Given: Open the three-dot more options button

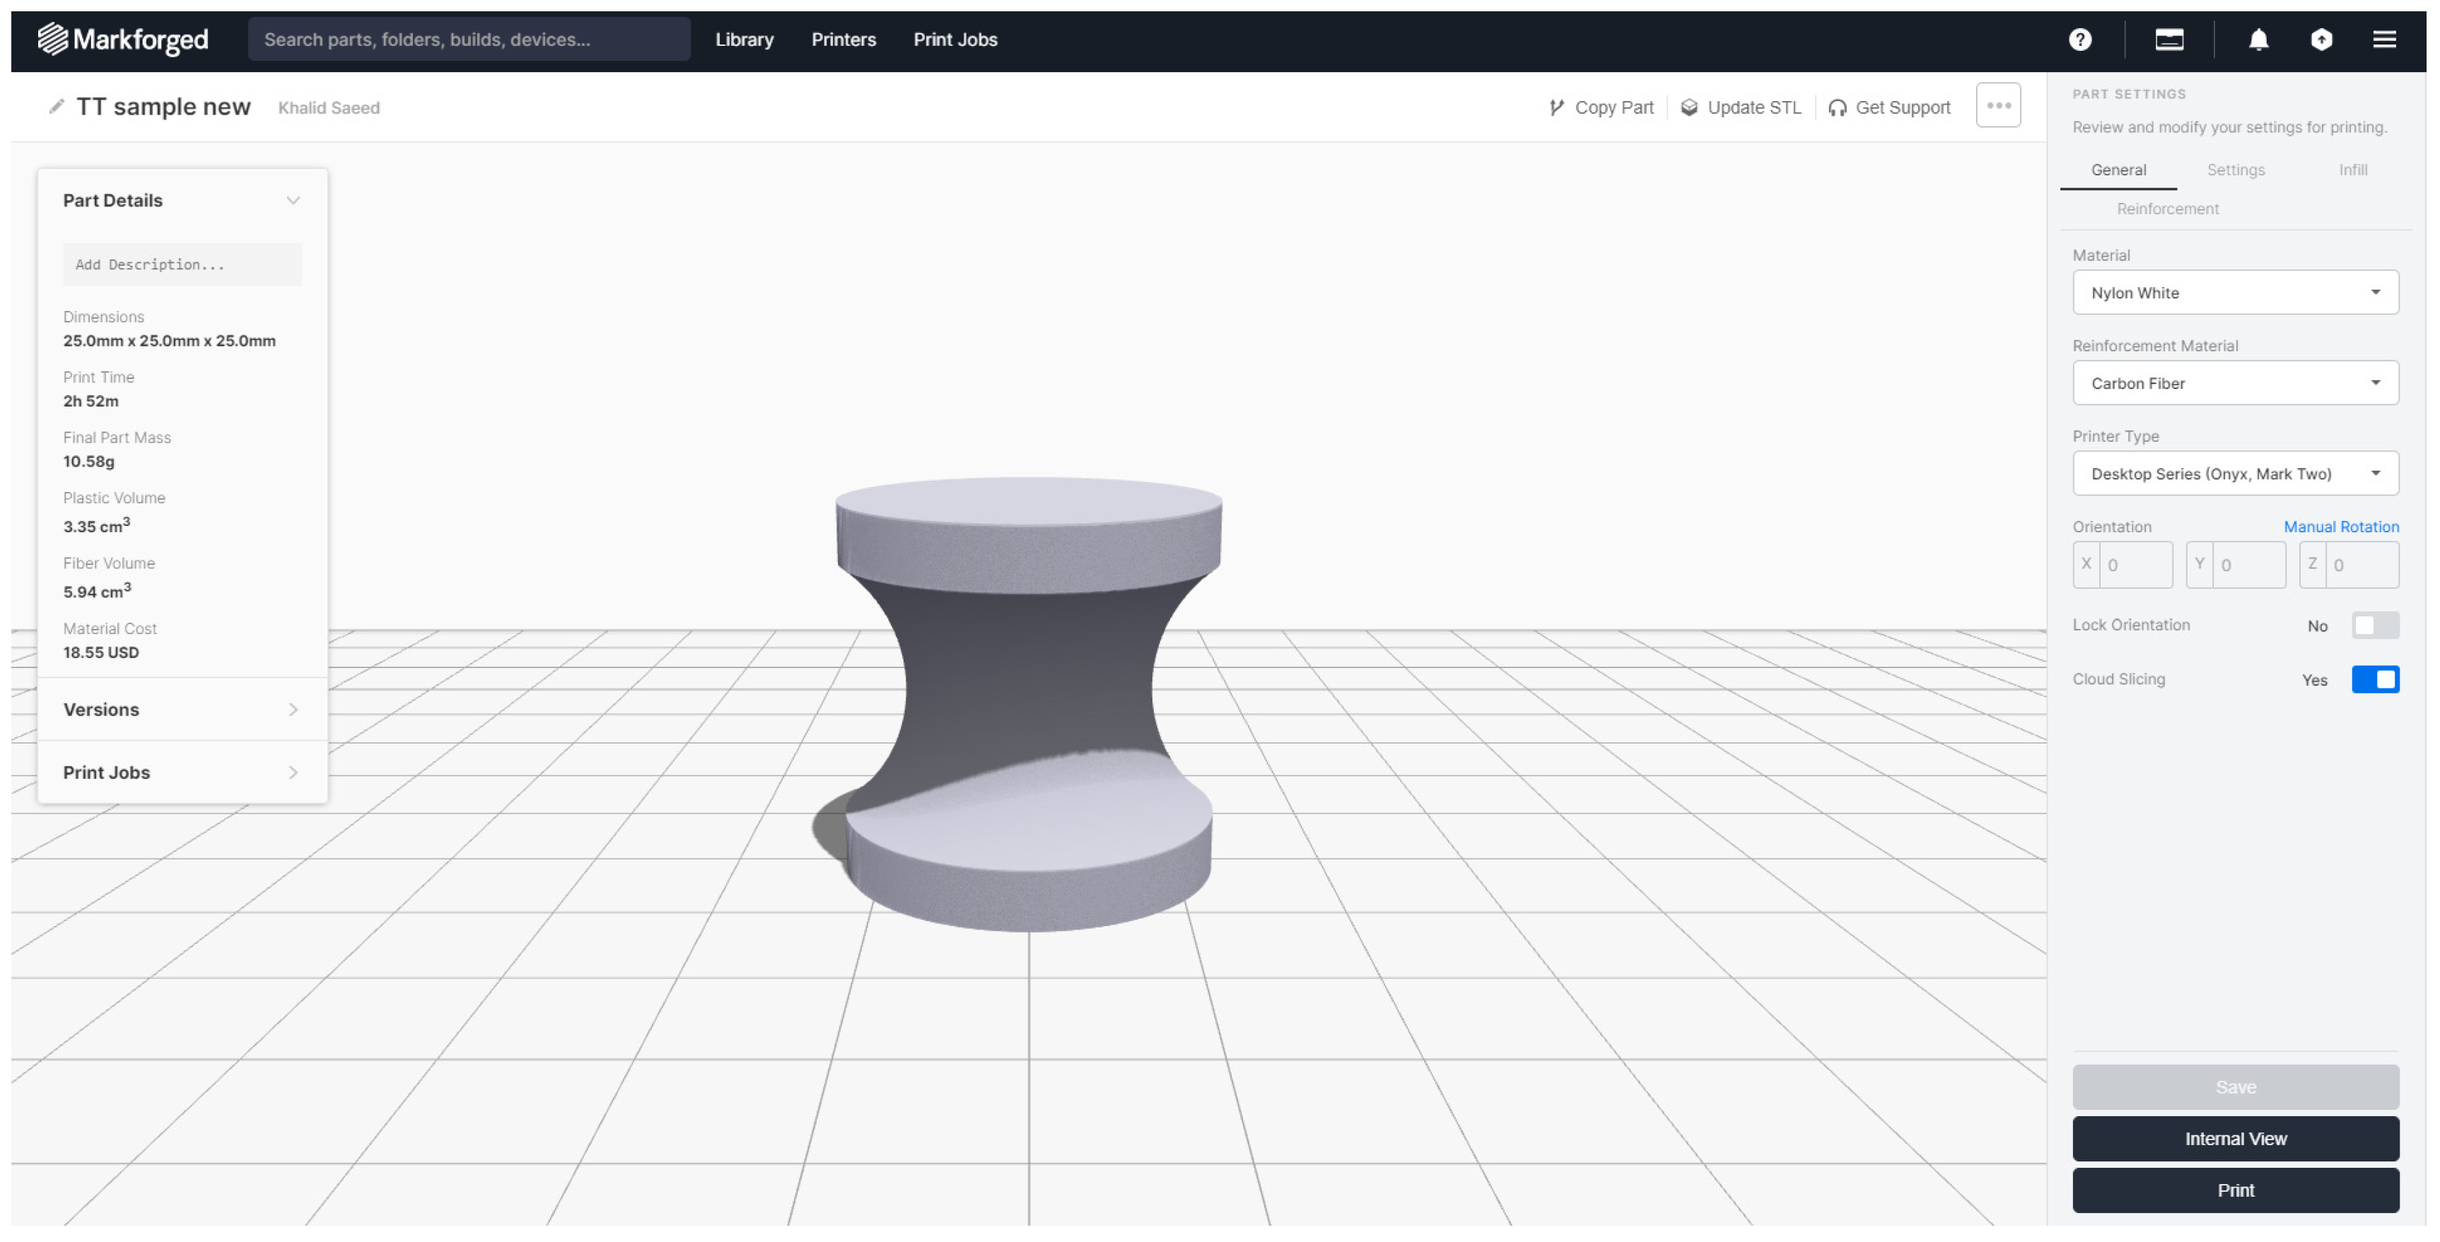Looking at the screenshot, I should point(1997,105).
